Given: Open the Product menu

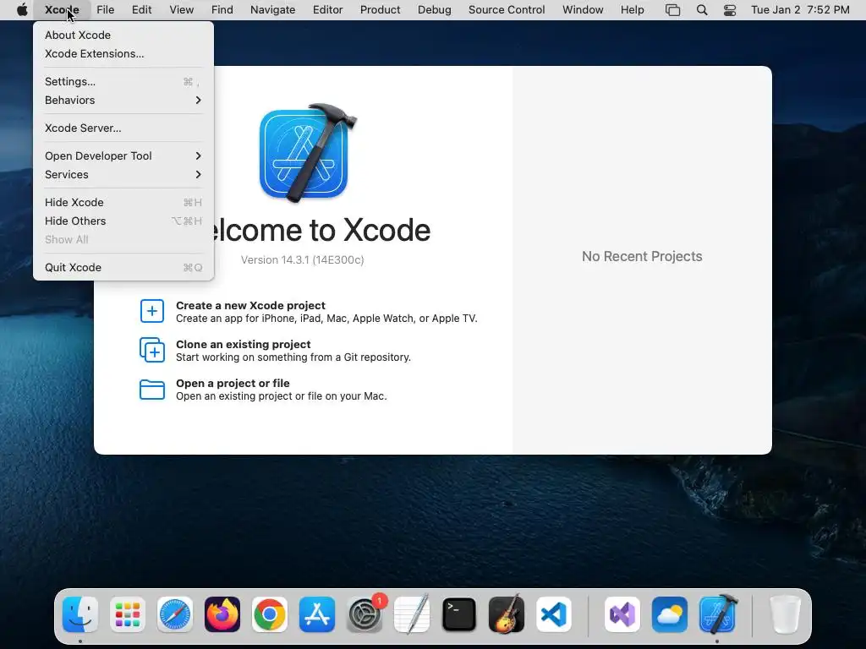Looking at the screenshot, I should coord(380,9).
